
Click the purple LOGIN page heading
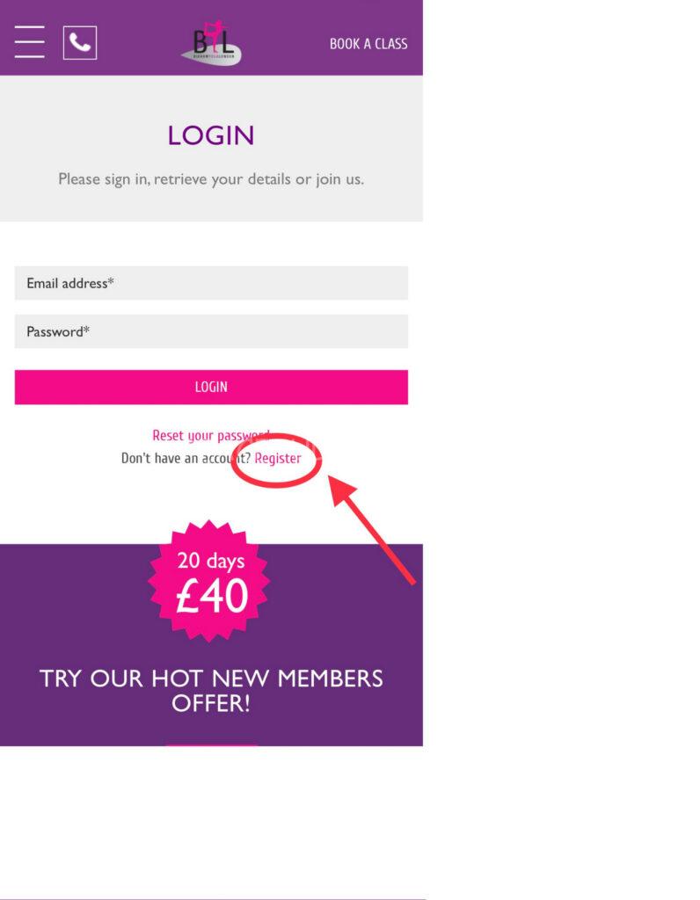(211, 135)
